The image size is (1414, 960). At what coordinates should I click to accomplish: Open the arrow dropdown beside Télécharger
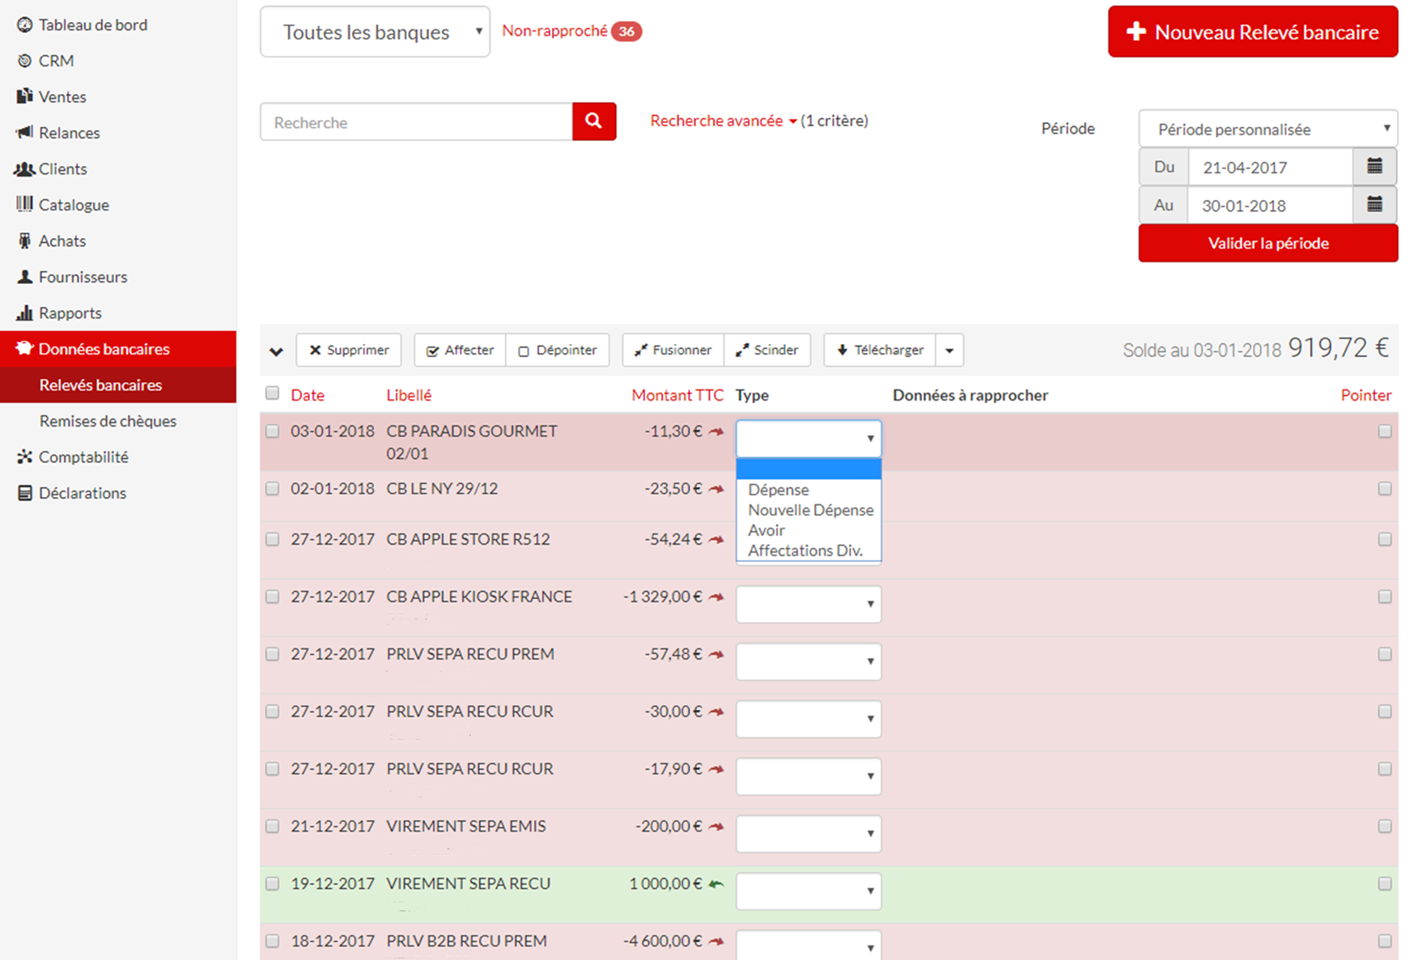(x=949, y=350)
